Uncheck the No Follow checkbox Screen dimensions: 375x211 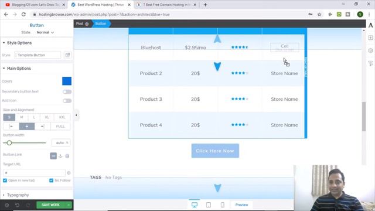pos(51,181)
